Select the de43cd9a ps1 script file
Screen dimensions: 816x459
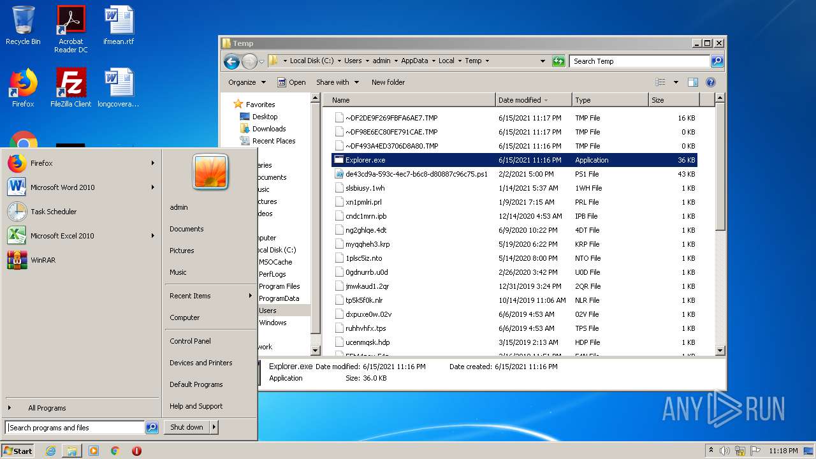click(x=514, y=174)
